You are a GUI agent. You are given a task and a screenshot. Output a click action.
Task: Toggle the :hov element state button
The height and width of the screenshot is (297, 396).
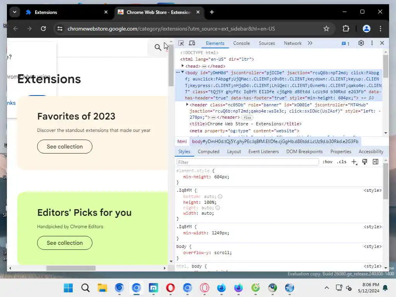327,162
